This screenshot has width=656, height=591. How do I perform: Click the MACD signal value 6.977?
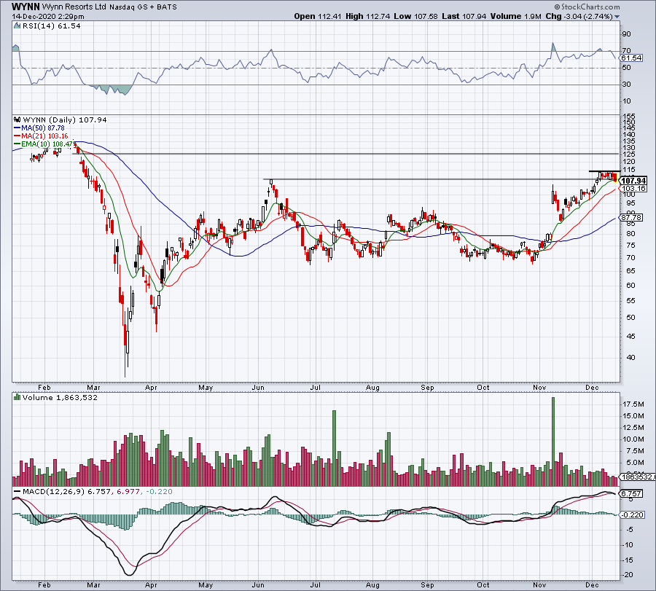[128, 491]
